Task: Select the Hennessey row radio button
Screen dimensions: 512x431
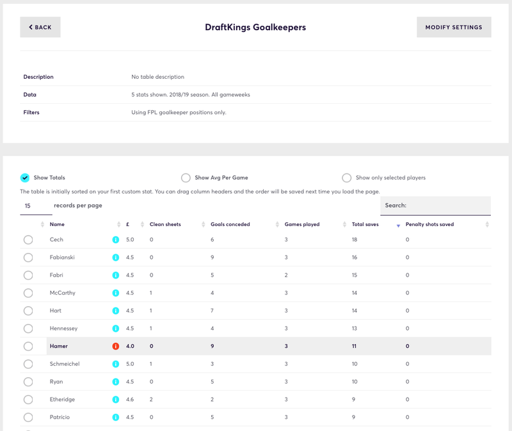Action: [28, 329]
